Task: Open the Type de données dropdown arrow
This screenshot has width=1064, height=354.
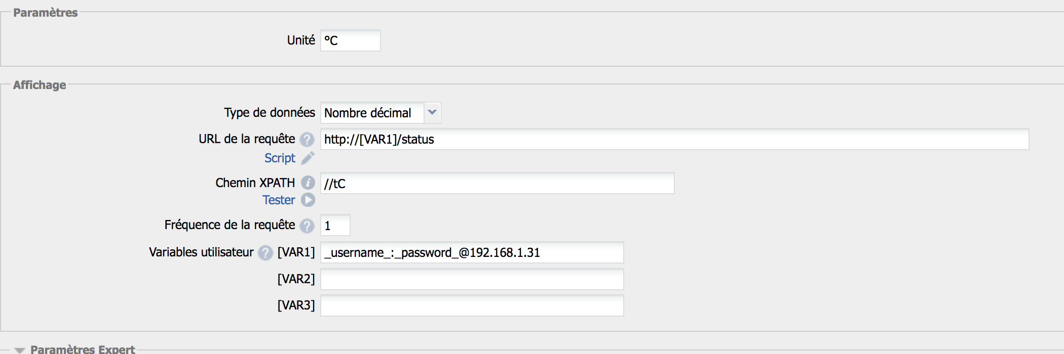Action: [432, 112]
